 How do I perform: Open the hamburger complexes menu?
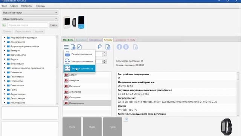pyautogui.click(x=66, y=47)
